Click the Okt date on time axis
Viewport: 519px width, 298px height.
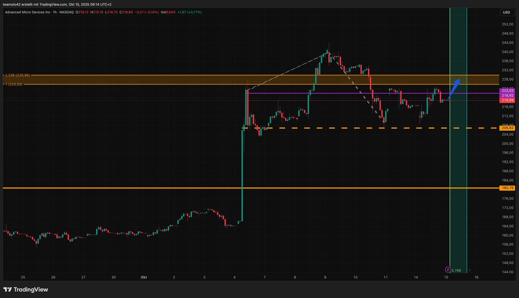[144, 277]
